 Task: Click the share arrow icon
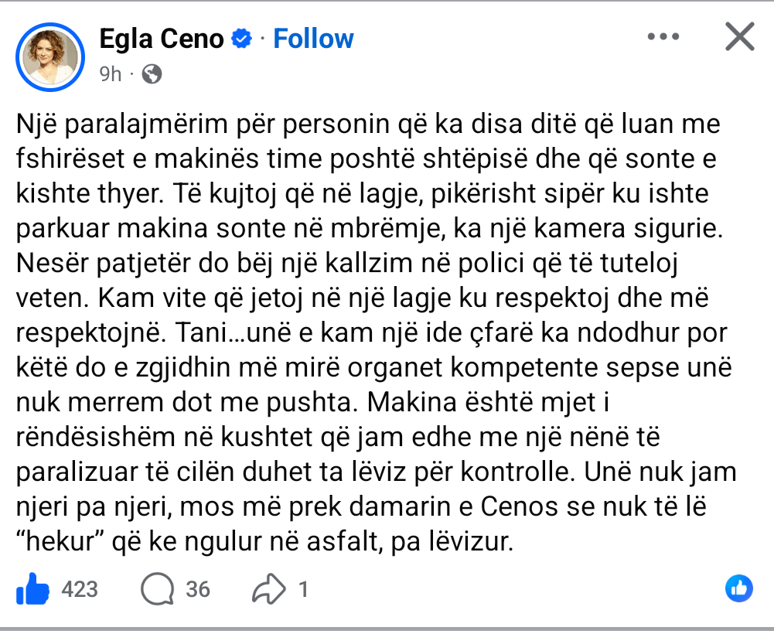point(270,590)
